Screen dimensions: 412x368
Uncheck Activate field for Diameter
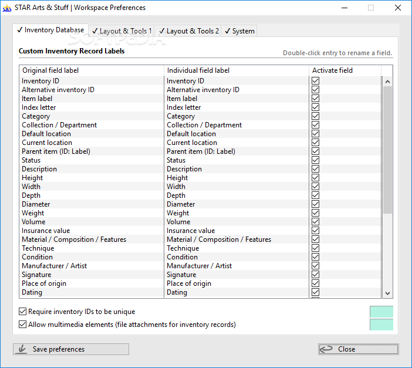(316, 204)
